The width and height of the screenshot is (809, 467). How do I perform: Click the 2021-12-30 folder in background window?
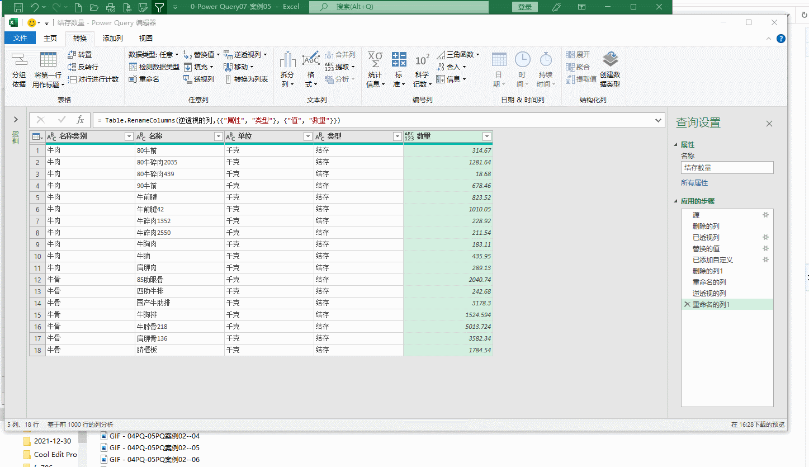click(x=53, y=441)
